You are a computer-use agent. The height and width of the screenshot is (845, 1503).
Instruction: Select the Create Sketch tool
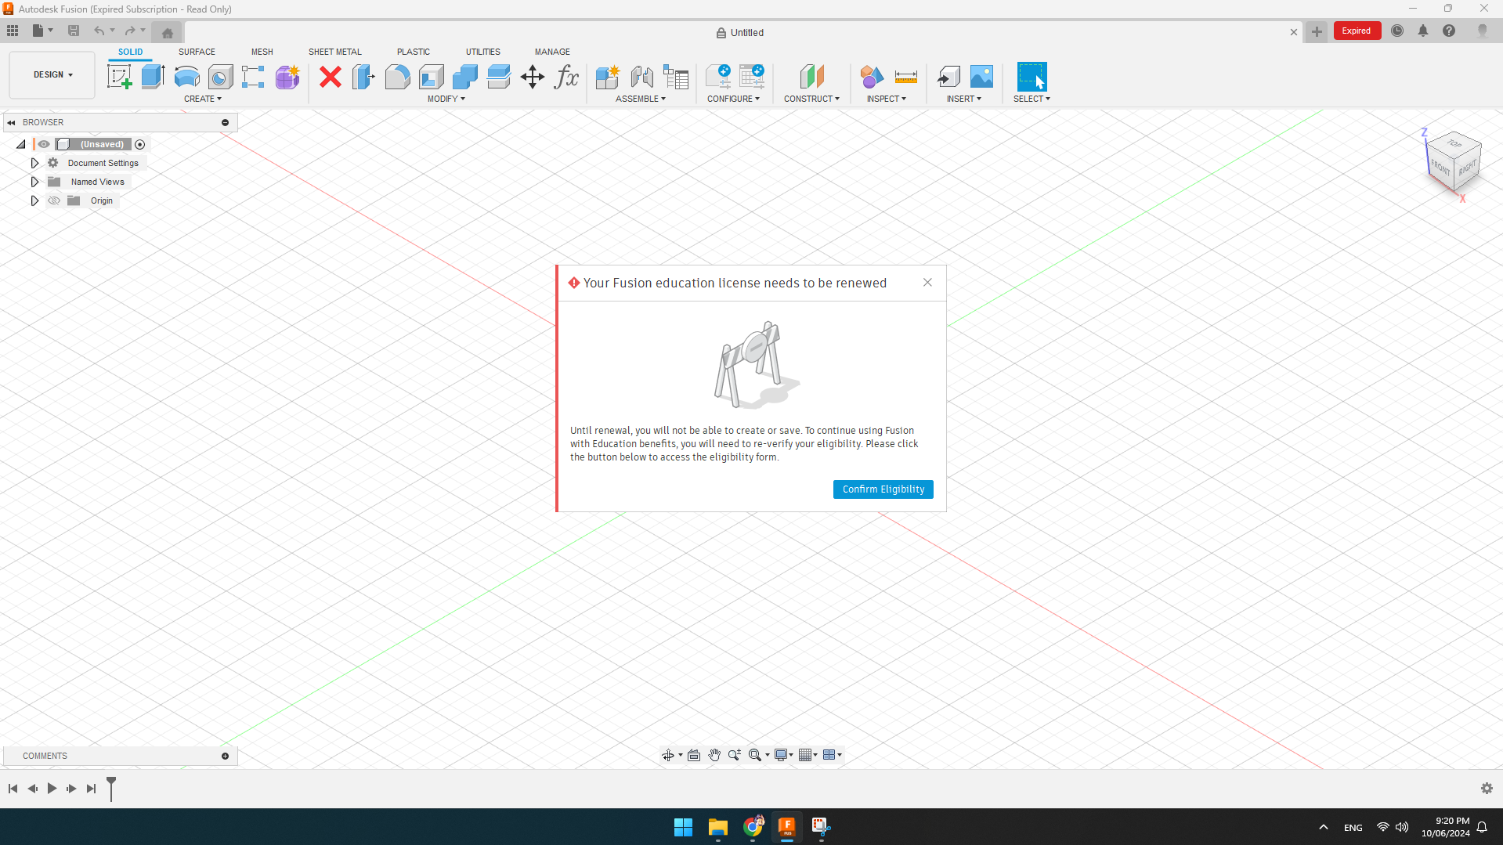[119, 77]
